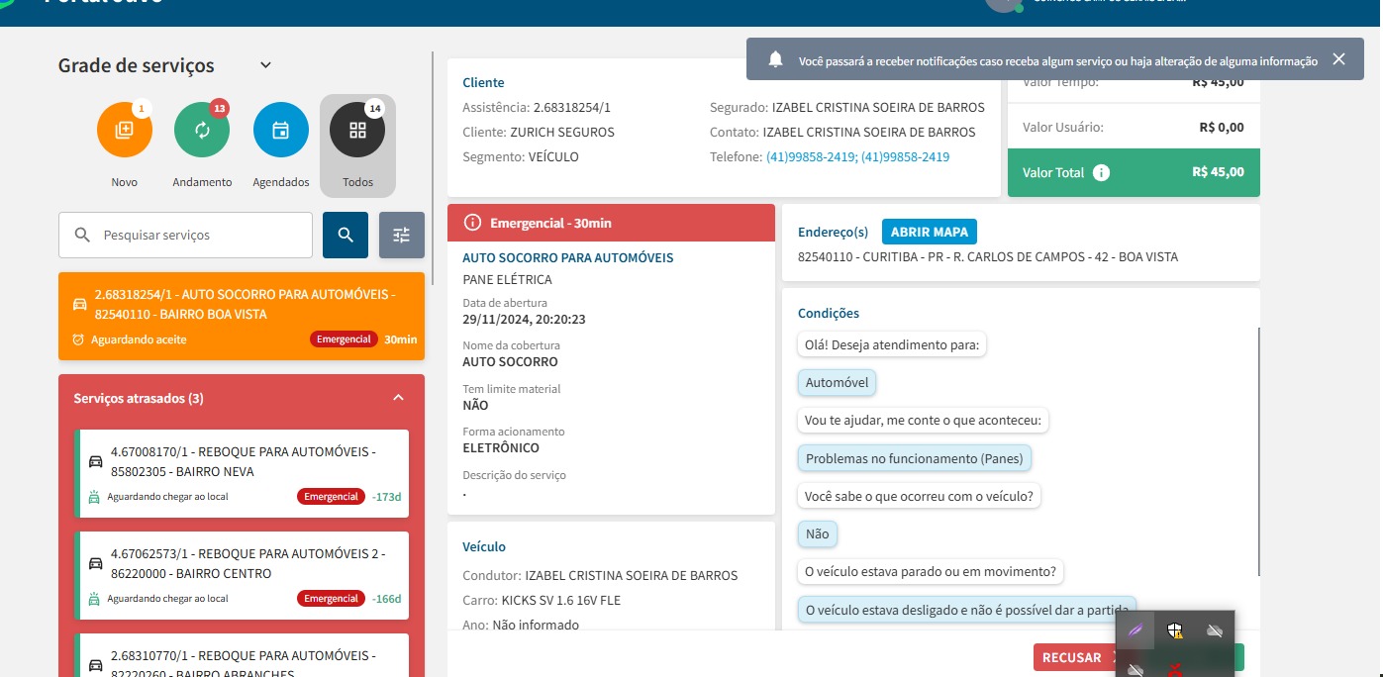Open the advanced filters sliders button
Screen dimensions: 1383x677
401,236
